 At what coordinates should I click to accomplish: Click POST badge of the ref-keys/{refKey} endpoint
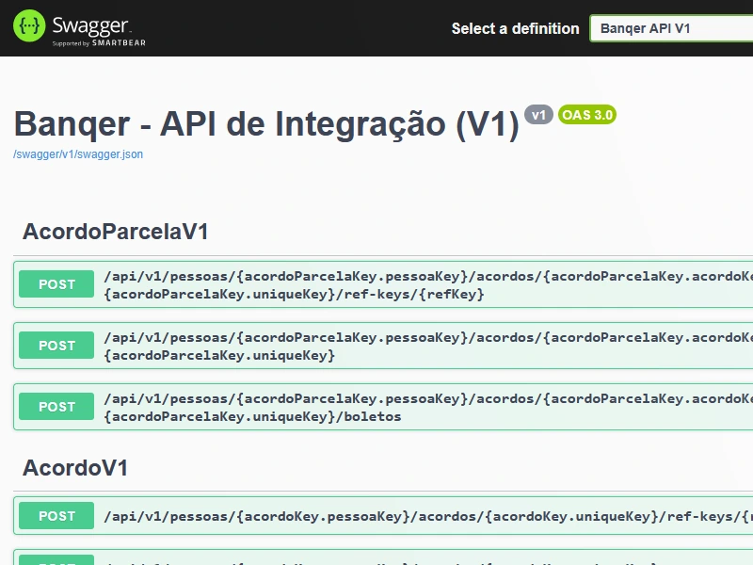coord(56,284)
